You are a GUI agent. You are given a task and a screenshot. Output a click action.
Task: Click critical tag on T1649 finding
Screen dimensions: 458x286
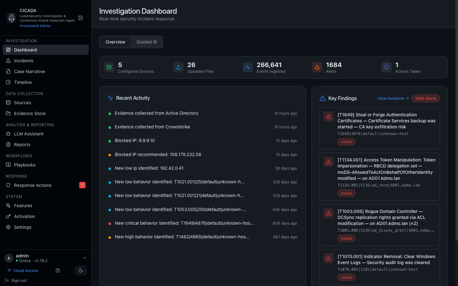pyautogui.click(x=346, y=142)
